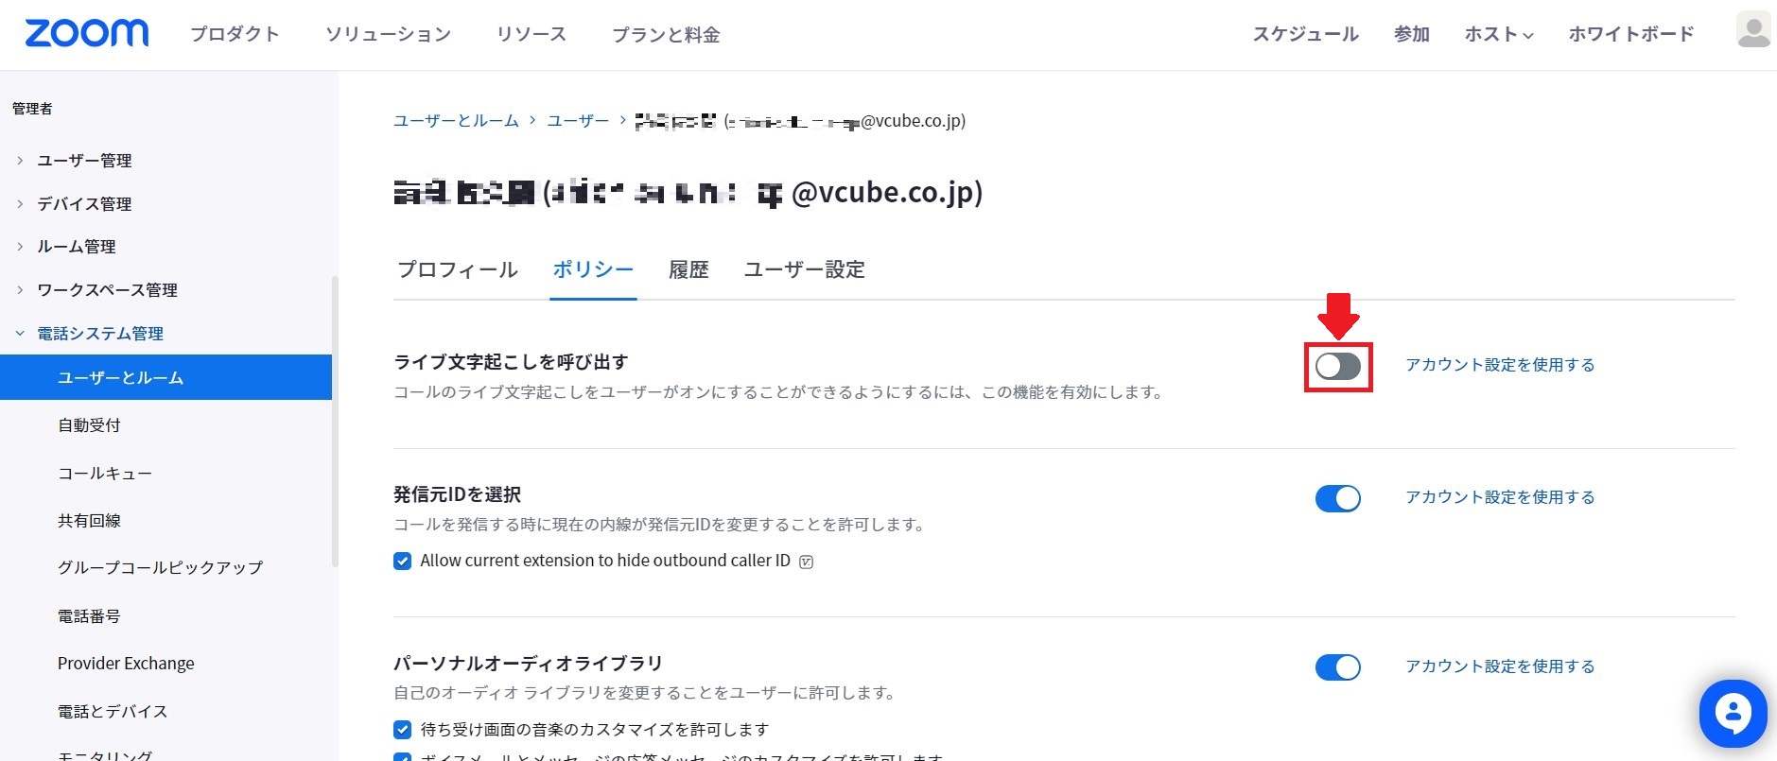Toggle ライブ文字起こしを呼び出す switch
Image resolution: width=1777 pixels, height=761 pixels.
click(1337, 366)
